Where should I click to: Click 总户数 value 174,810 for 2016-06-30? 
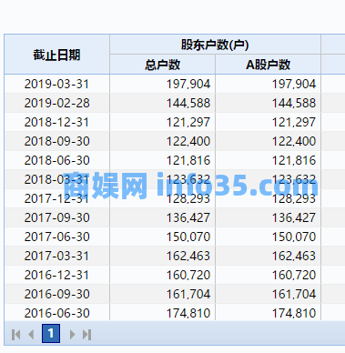point(188,313)
